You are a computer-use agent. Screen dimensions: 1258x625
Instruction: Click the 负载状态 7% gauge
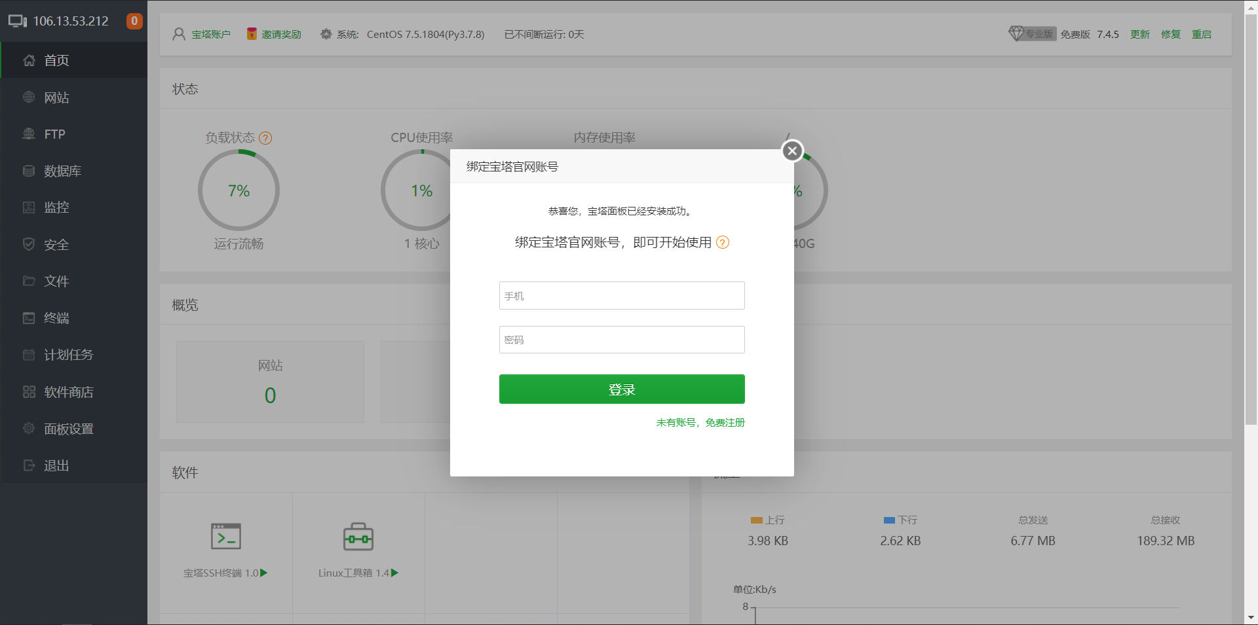click(239, 190)
